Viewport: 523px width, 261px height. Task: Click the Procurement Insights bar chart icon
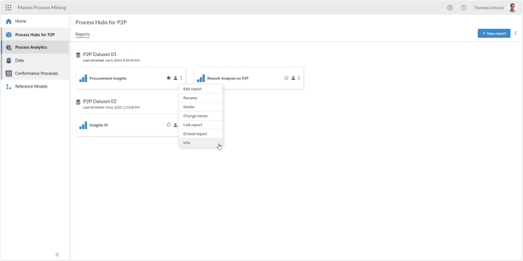click(83, 78)
